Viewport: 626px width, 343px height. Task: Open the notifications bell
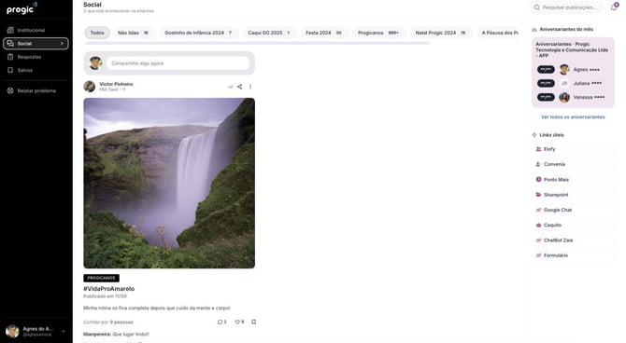pyautogui.click(x=614, y=7)
